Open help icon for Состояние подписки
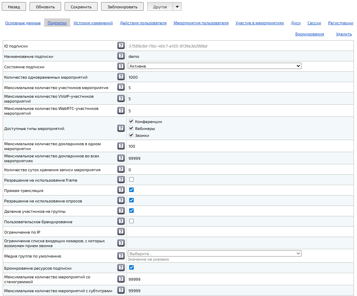 121,66
